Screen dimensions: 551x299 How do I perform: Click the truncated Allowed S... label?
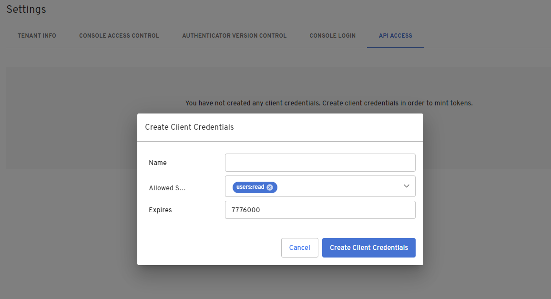point(167,187)
